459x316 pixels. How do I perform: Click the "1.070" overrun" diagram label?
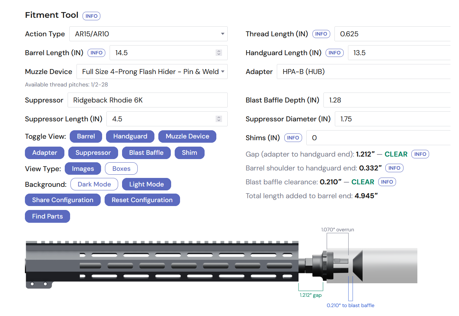point(338,230)
